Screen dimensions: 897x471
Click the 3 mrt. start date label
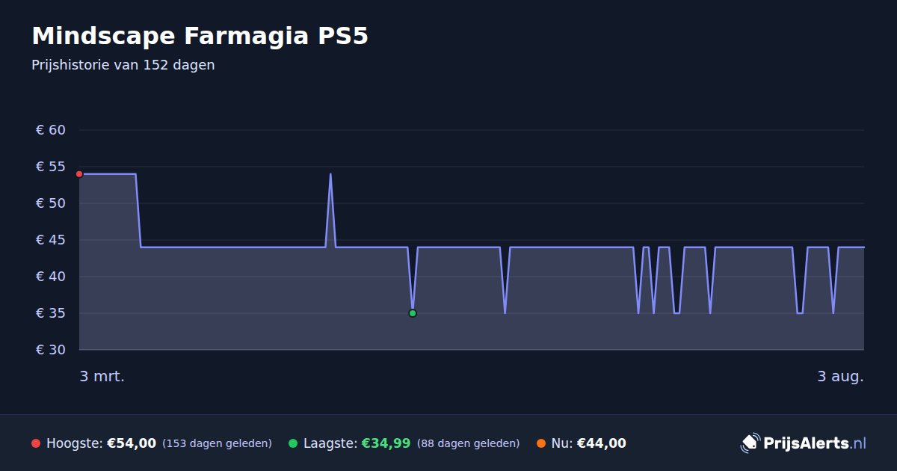[x=102, y=376]
